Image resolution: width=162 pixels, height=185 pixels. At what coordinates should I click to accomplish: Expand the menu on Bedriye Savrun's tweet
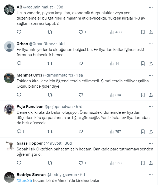151,174
